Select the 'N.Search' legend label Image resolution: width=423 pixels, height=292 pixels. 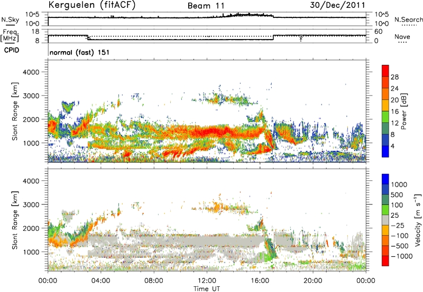(408, 20)
